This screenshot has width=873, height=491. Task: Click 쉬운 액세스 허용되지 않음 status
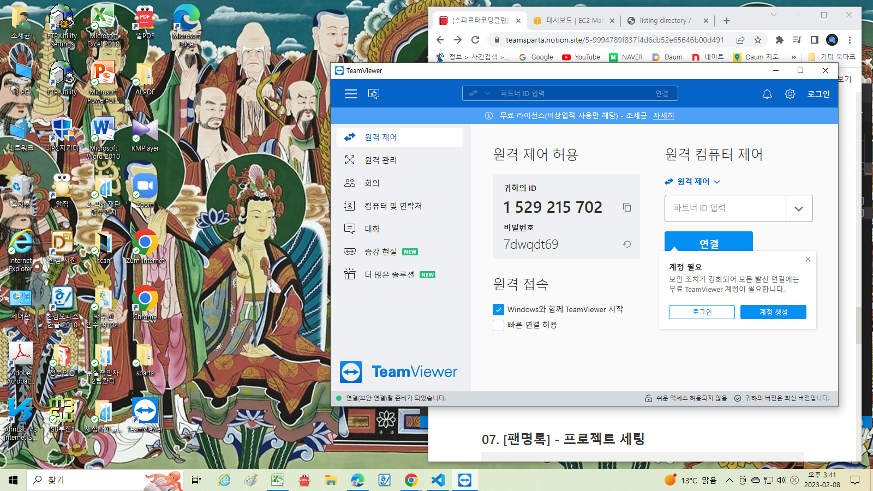click(686, 398)
